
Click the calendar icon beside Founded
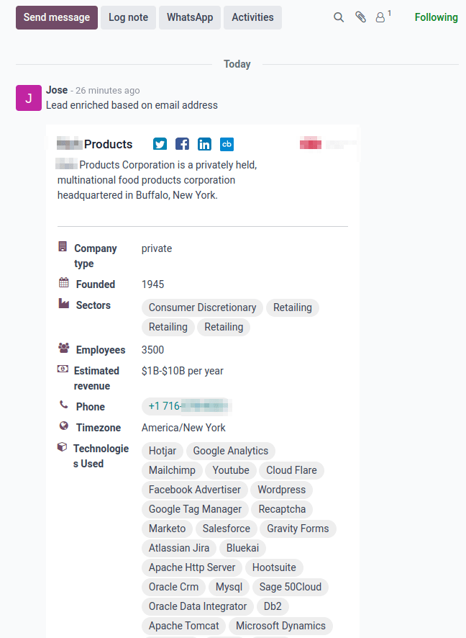63,284
